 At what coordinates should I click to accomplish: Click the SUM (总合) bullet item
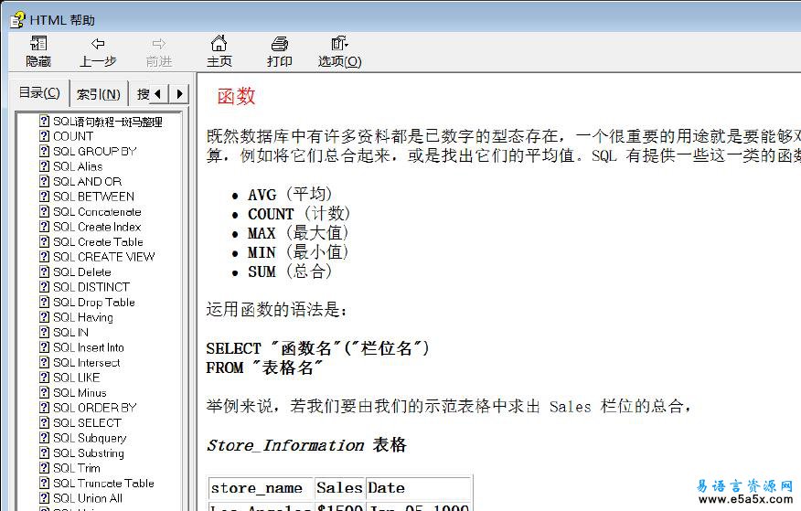pyautogui.click(x=290, y=271)
